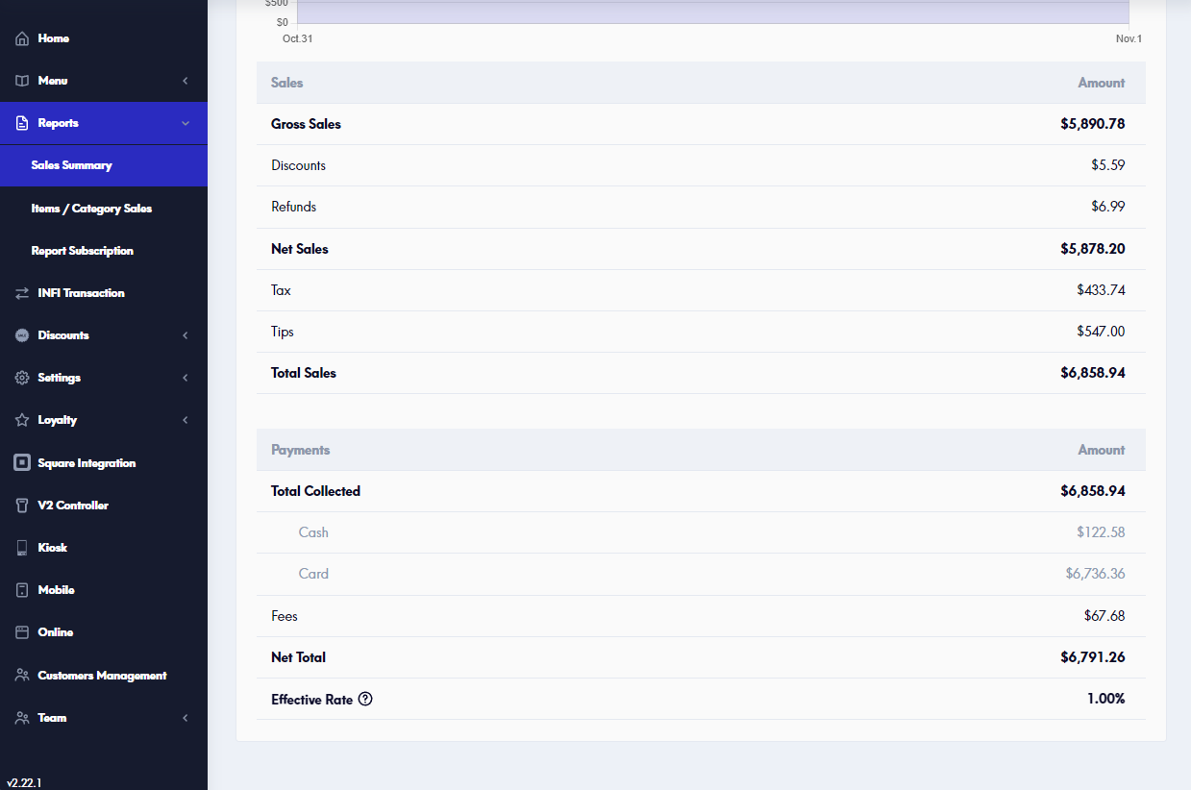Click the v2.22.1 version label
Viewport: 1191px width, 790px height.
(24, 783)
